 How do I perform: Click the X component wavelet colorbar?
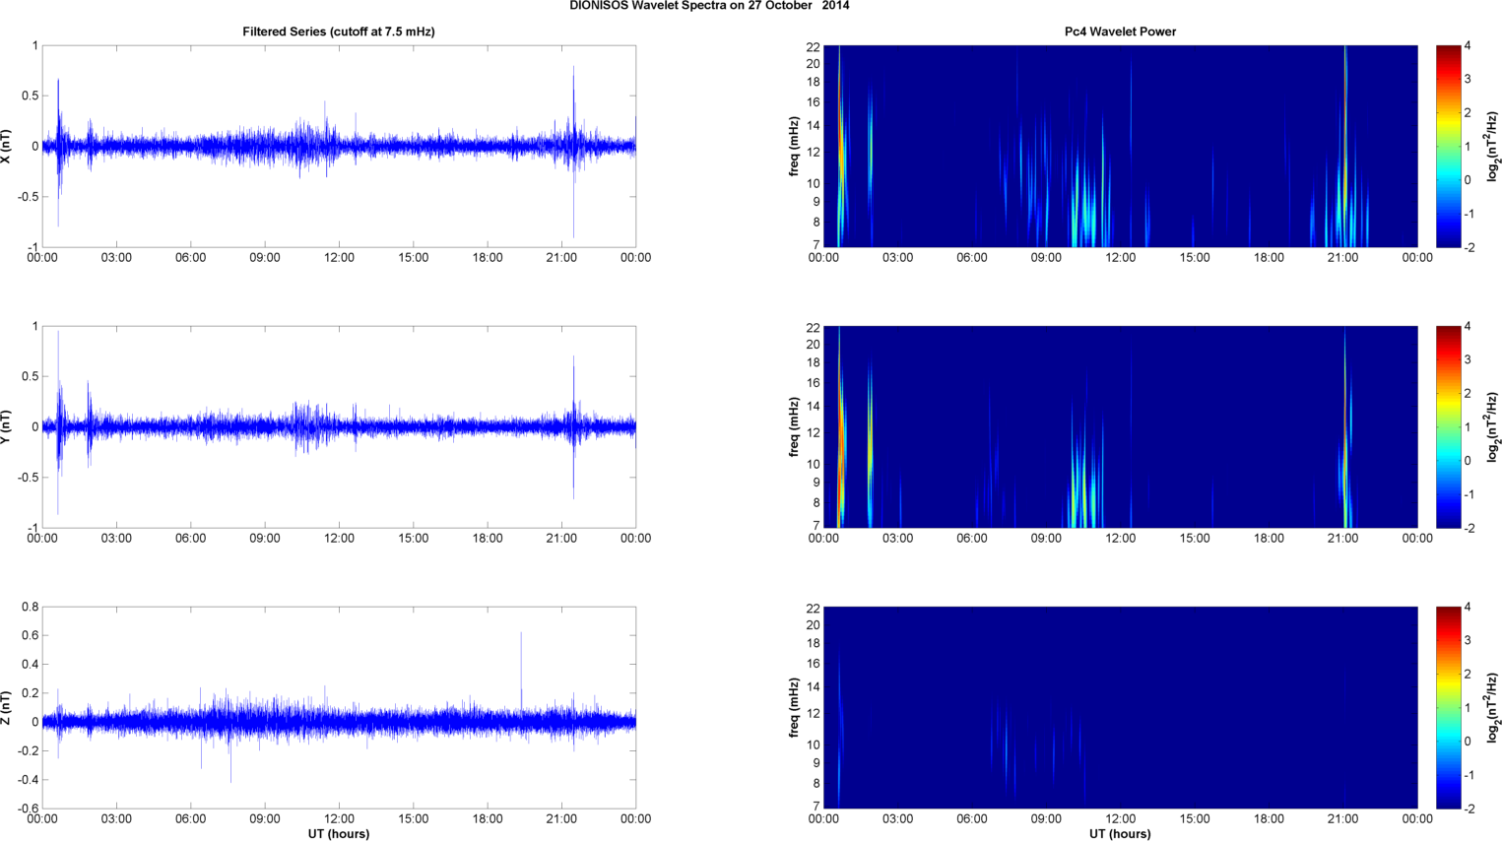1448,146
